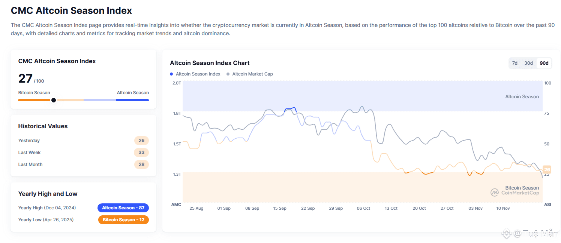561x243 pixels.
Task: Toggle the Altcoin Season Index series legend
Action: [x=198, y=74]
